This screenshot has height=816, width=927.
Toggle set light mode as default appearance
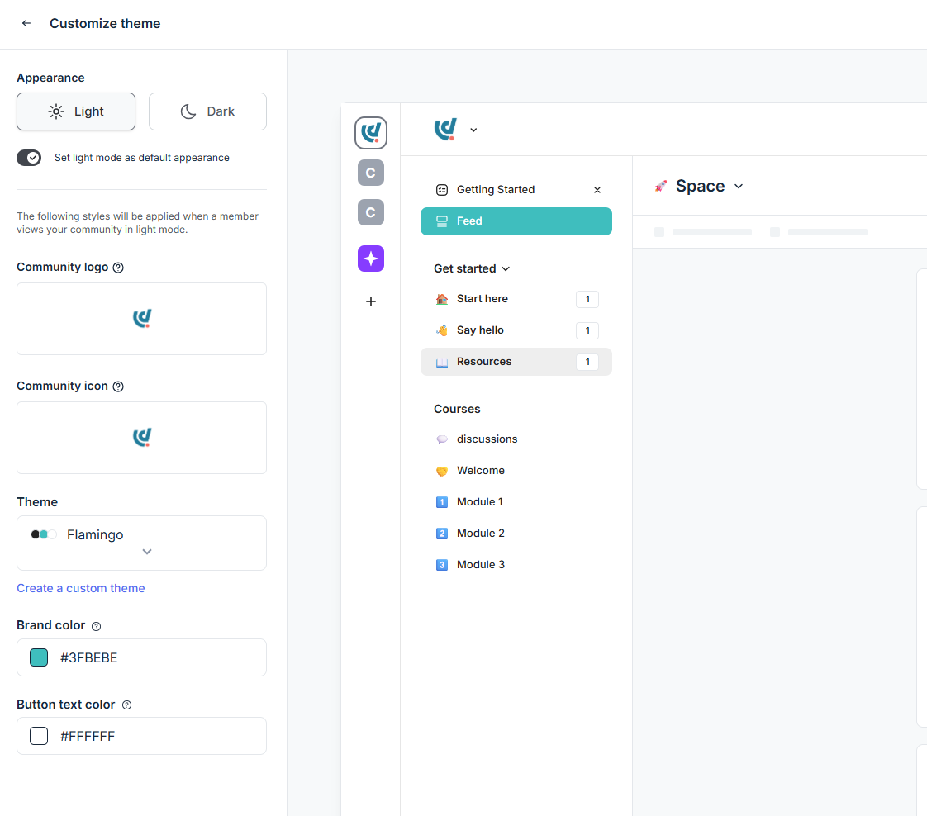pyautogui.click(x=29, y=158)
